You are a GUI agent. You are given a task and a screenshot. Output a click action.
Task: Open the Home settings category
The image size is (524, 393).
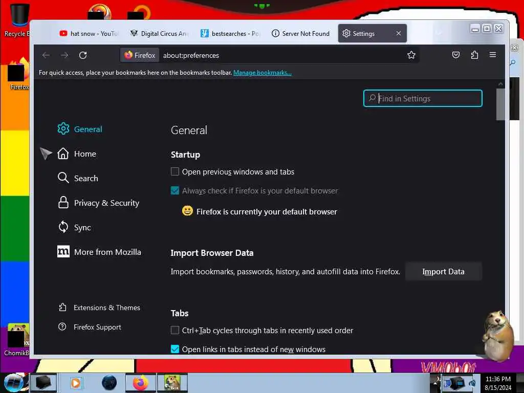click(85, 154)
